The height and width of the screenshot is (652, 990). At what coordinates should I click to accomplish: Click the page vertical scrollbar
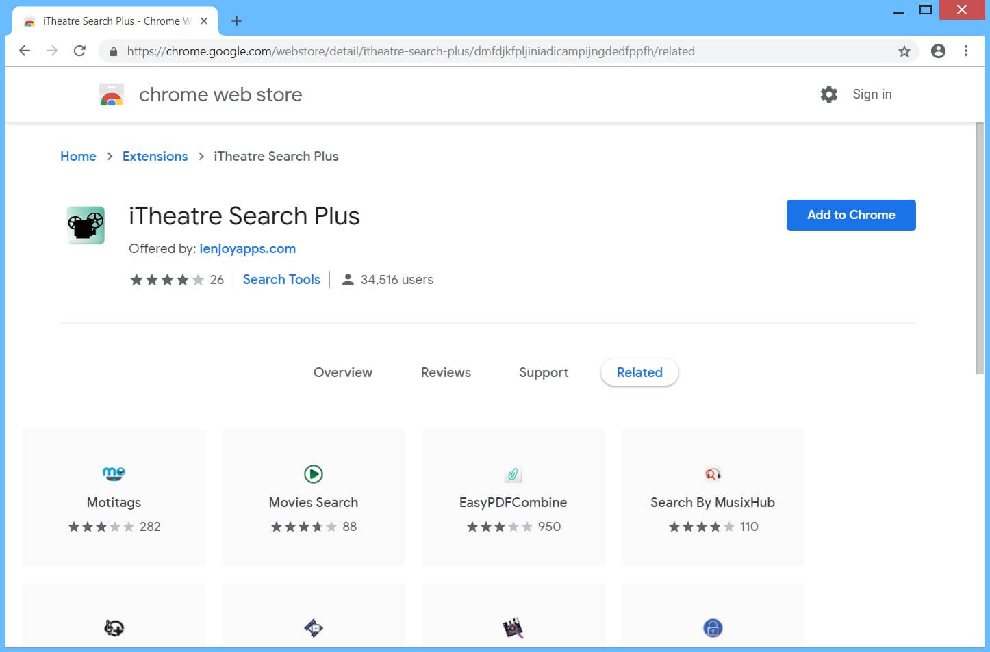click(x=980, y=249)
